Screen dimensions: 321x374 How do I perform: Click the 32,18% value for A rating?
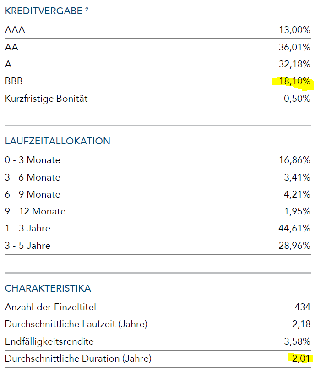(x=294, y=64)
